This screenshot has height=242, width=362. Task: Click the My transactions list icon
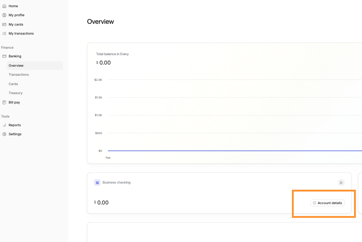(x=4, y=34)
